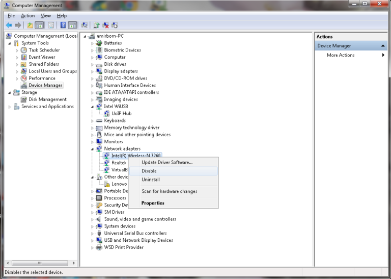Collapse the System Tools tree node

pyautogui.click(x=10, y=43)
